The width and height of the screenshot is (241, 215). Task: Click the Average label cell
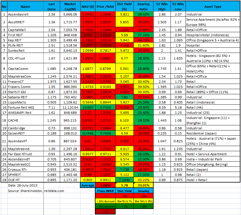pyautogui.click(x=88, y=185)
